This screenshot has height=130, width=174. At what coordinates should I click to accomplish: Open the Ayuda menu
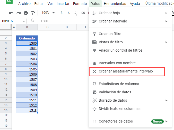[x=135, y=4]
